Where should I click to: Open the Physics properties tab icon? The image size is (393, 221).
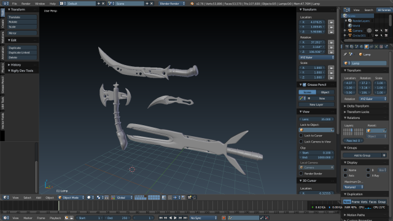(386, 47)
